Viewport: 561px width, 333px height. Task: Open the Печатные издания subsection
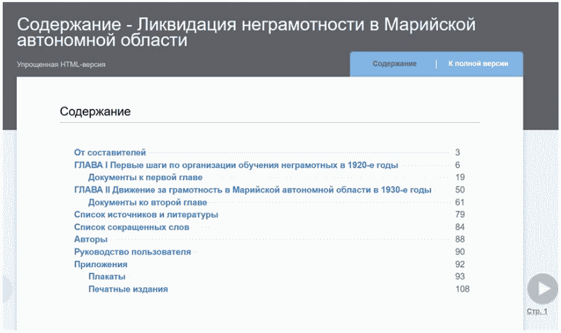point(128,289)
